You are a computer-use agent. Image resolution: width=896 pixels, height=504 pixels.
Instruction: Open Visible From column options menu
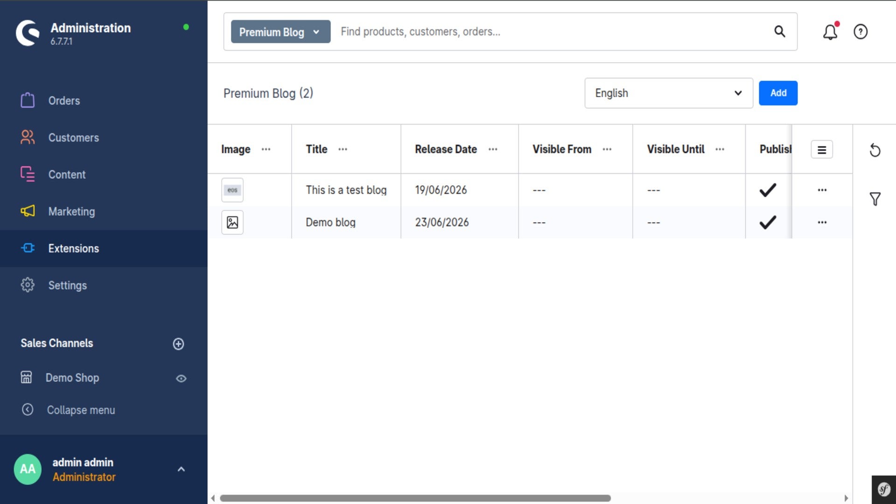[x=607, y=149]
